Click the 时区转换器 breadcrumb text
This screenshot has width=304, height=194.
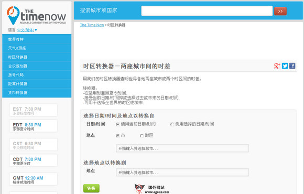tap(116, 25)
